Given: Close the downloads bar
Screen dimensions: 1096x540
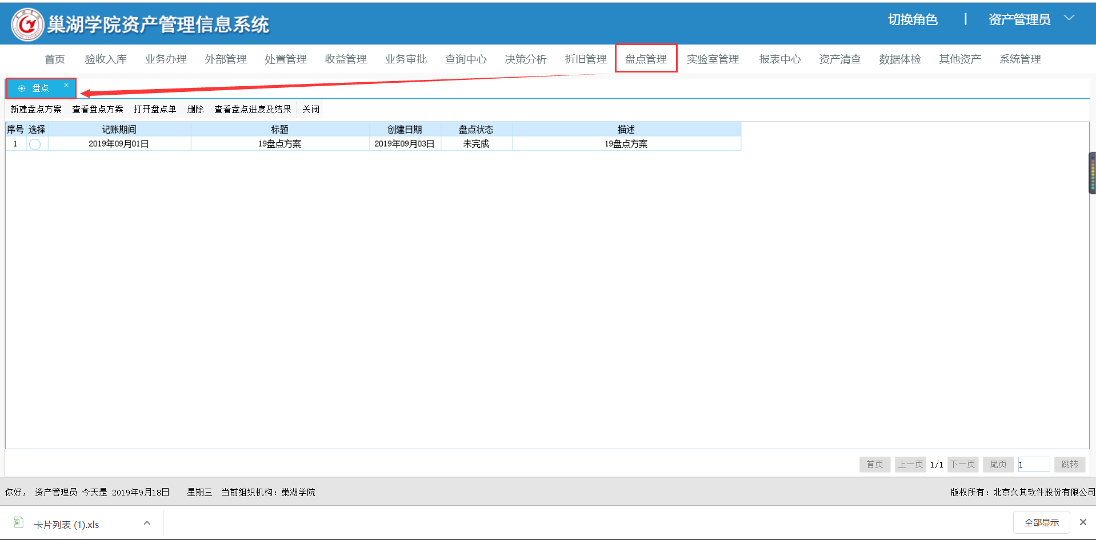Looking at the screenshot, I should click(x=1082, y=522).
